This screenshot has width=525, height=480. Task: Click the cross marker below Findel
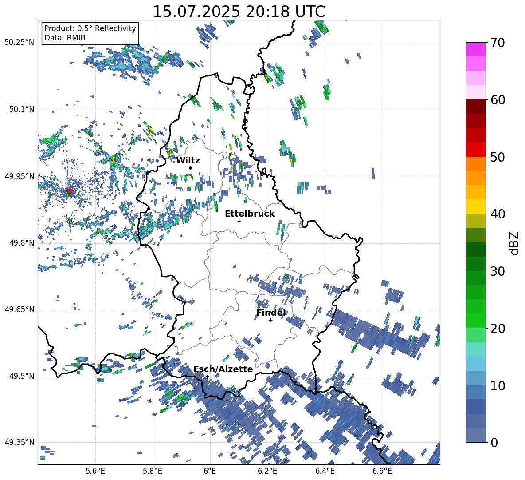270,321
